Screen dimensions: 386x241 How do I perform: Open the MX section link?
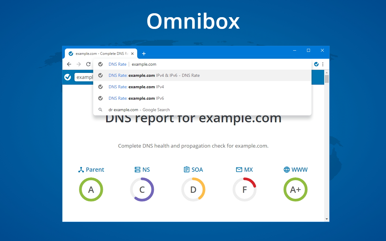[x=244, y=170]
